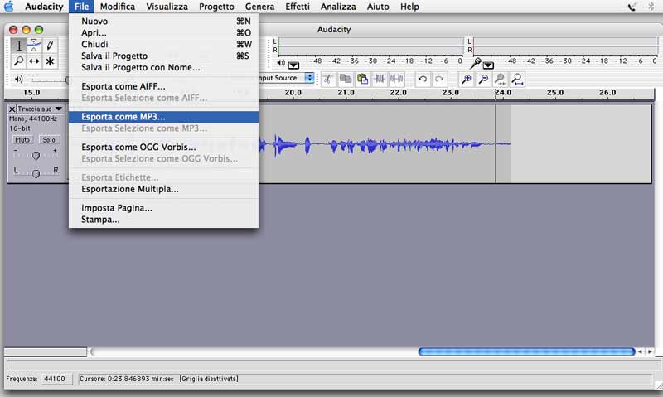Click the blue audio waveform in the track

pos(384,145)
